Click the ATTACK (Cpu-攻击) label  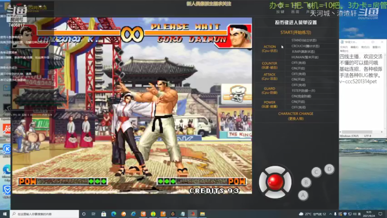coord(269,77)
